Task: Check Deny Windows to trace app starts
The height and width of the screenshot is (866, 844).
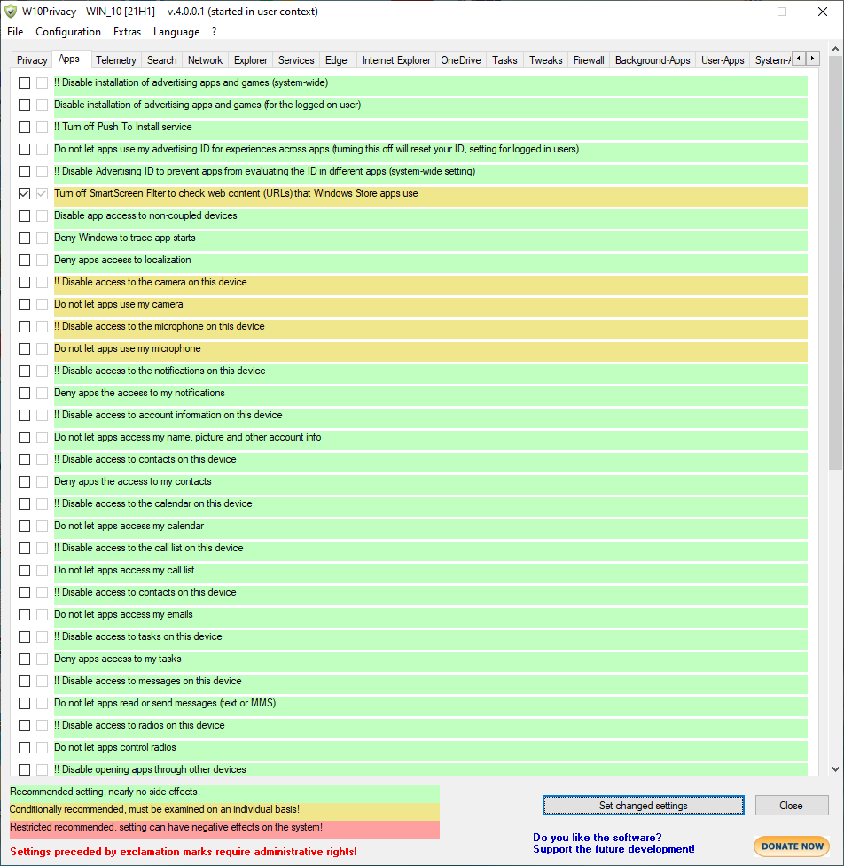Action: (24, 238)
